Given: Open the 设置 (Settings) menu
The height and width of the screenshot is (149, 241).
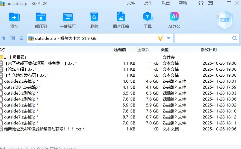Looking at the screenshot, I should point(166,3).
